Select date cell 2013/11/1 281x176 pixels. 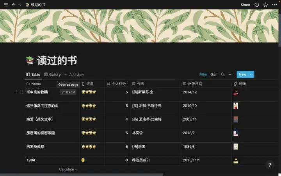click(206, 161)
